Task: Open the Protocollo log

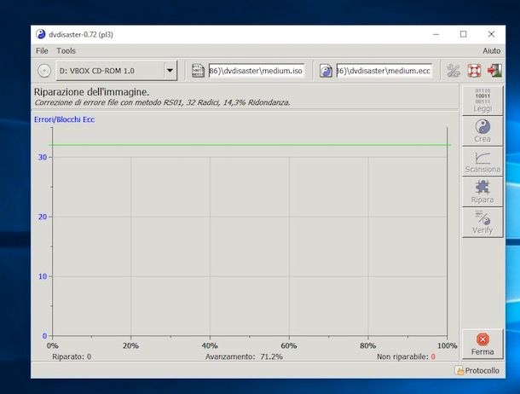Action: (x=477, y=370)
